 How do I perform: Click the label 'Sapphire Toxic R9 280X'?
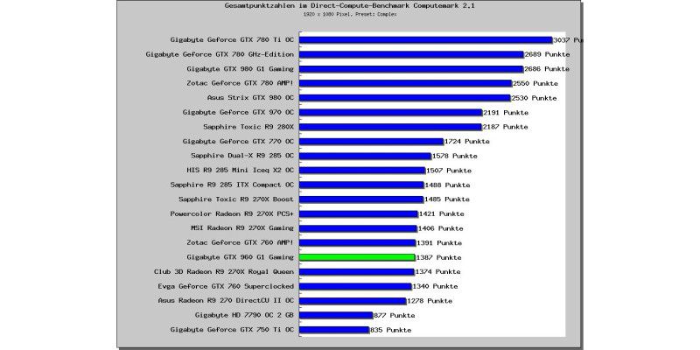[248, 127]
